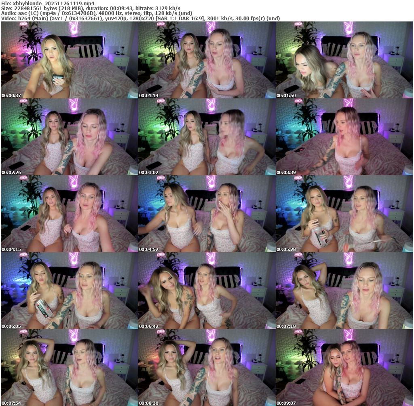
Task: Click the file name 'xbbyblonde_202511261119.mp4'
Action: click(x=54, y=3)
